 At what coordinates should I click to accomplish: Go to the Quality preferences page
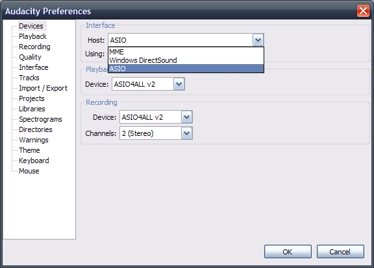point(30,57)
